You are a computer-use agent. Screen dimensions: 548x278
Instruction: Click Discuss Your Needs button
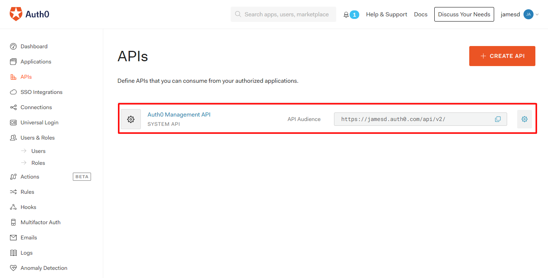click(x=464, y=14)
